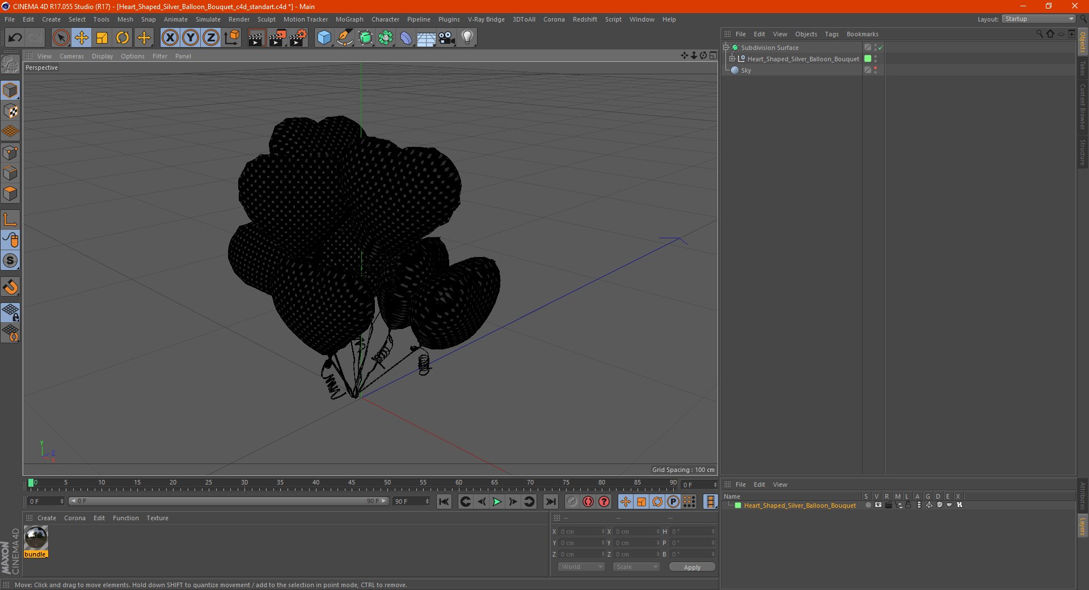Click the MoGraph array generator icon

point(386,38)
